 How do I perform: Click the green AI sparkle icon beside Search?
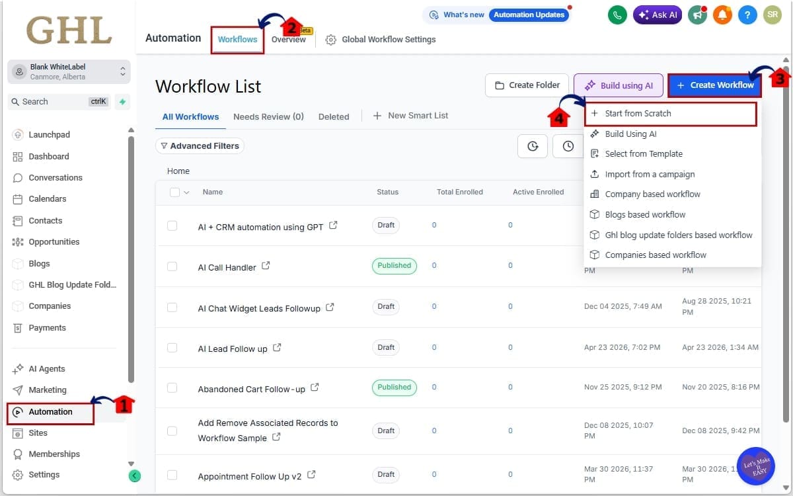[x=122, y=101]
